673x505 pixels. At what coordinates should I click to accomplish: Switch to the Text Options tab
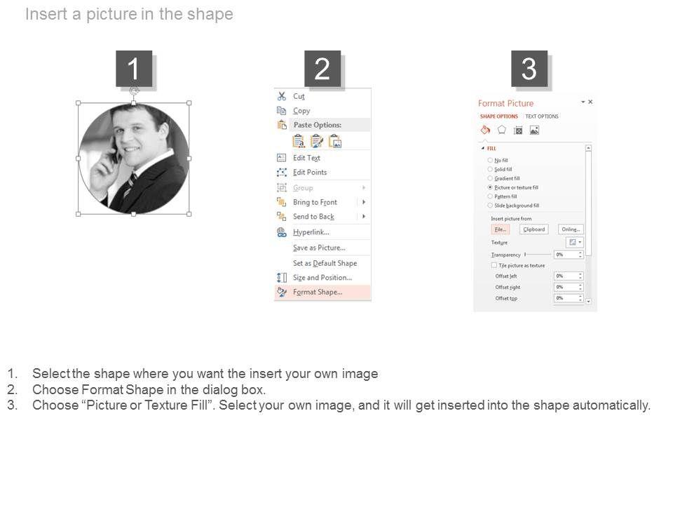(542, 116)
